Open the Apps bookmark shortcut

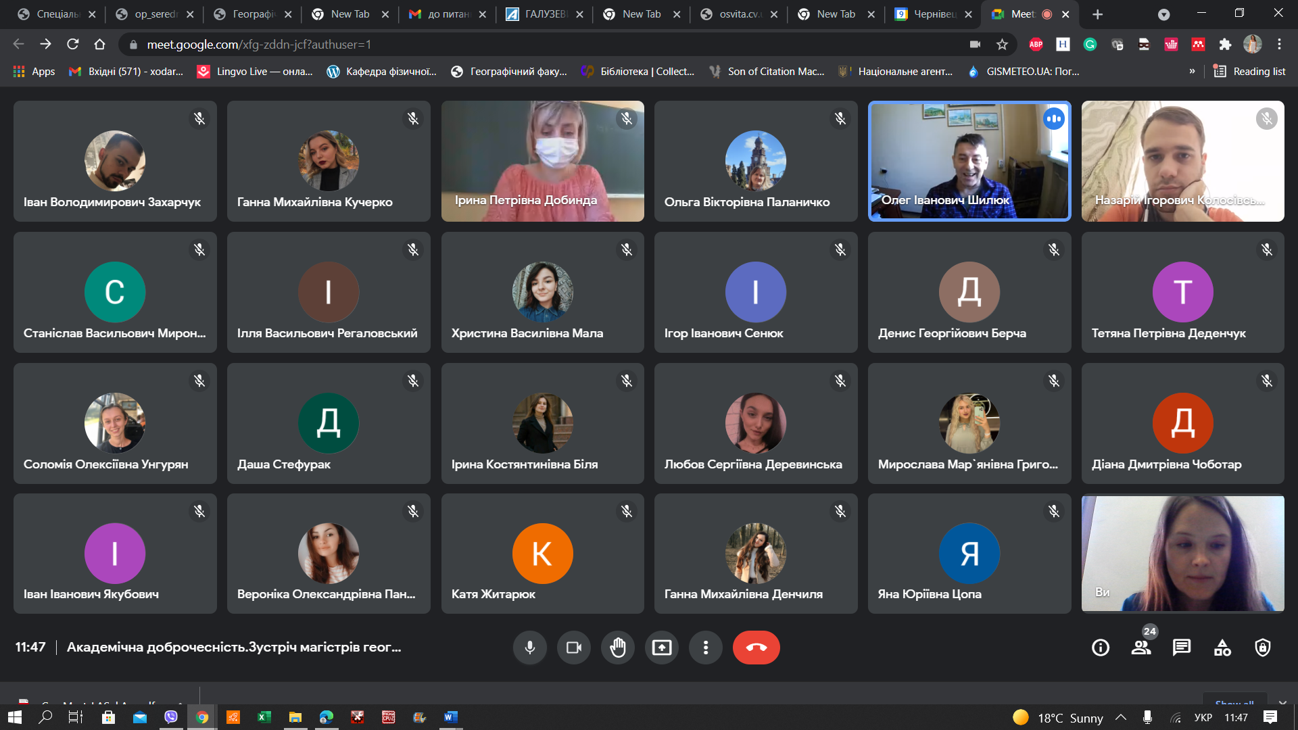[34, 71]
